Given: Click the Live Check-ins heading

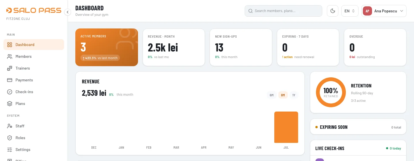Looking at the screenshot, I should tap(330, 148).
